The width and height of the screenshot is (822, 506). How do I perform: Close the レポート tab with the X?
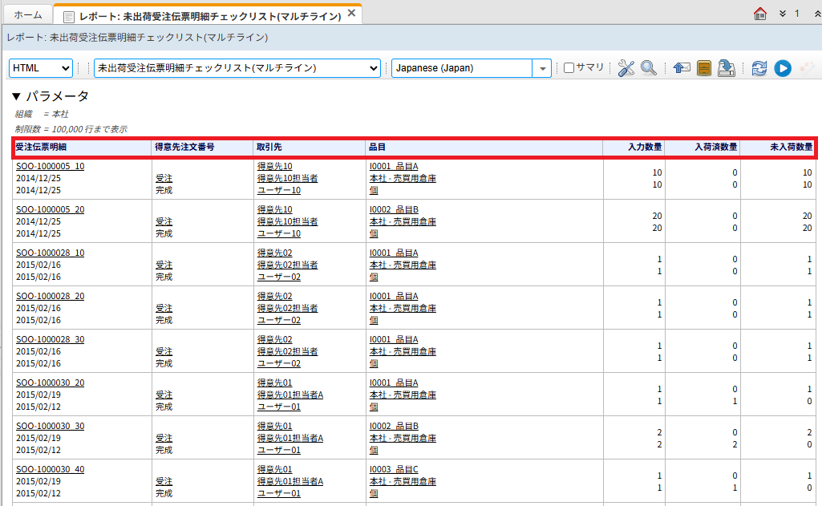(x=352, y=13)
